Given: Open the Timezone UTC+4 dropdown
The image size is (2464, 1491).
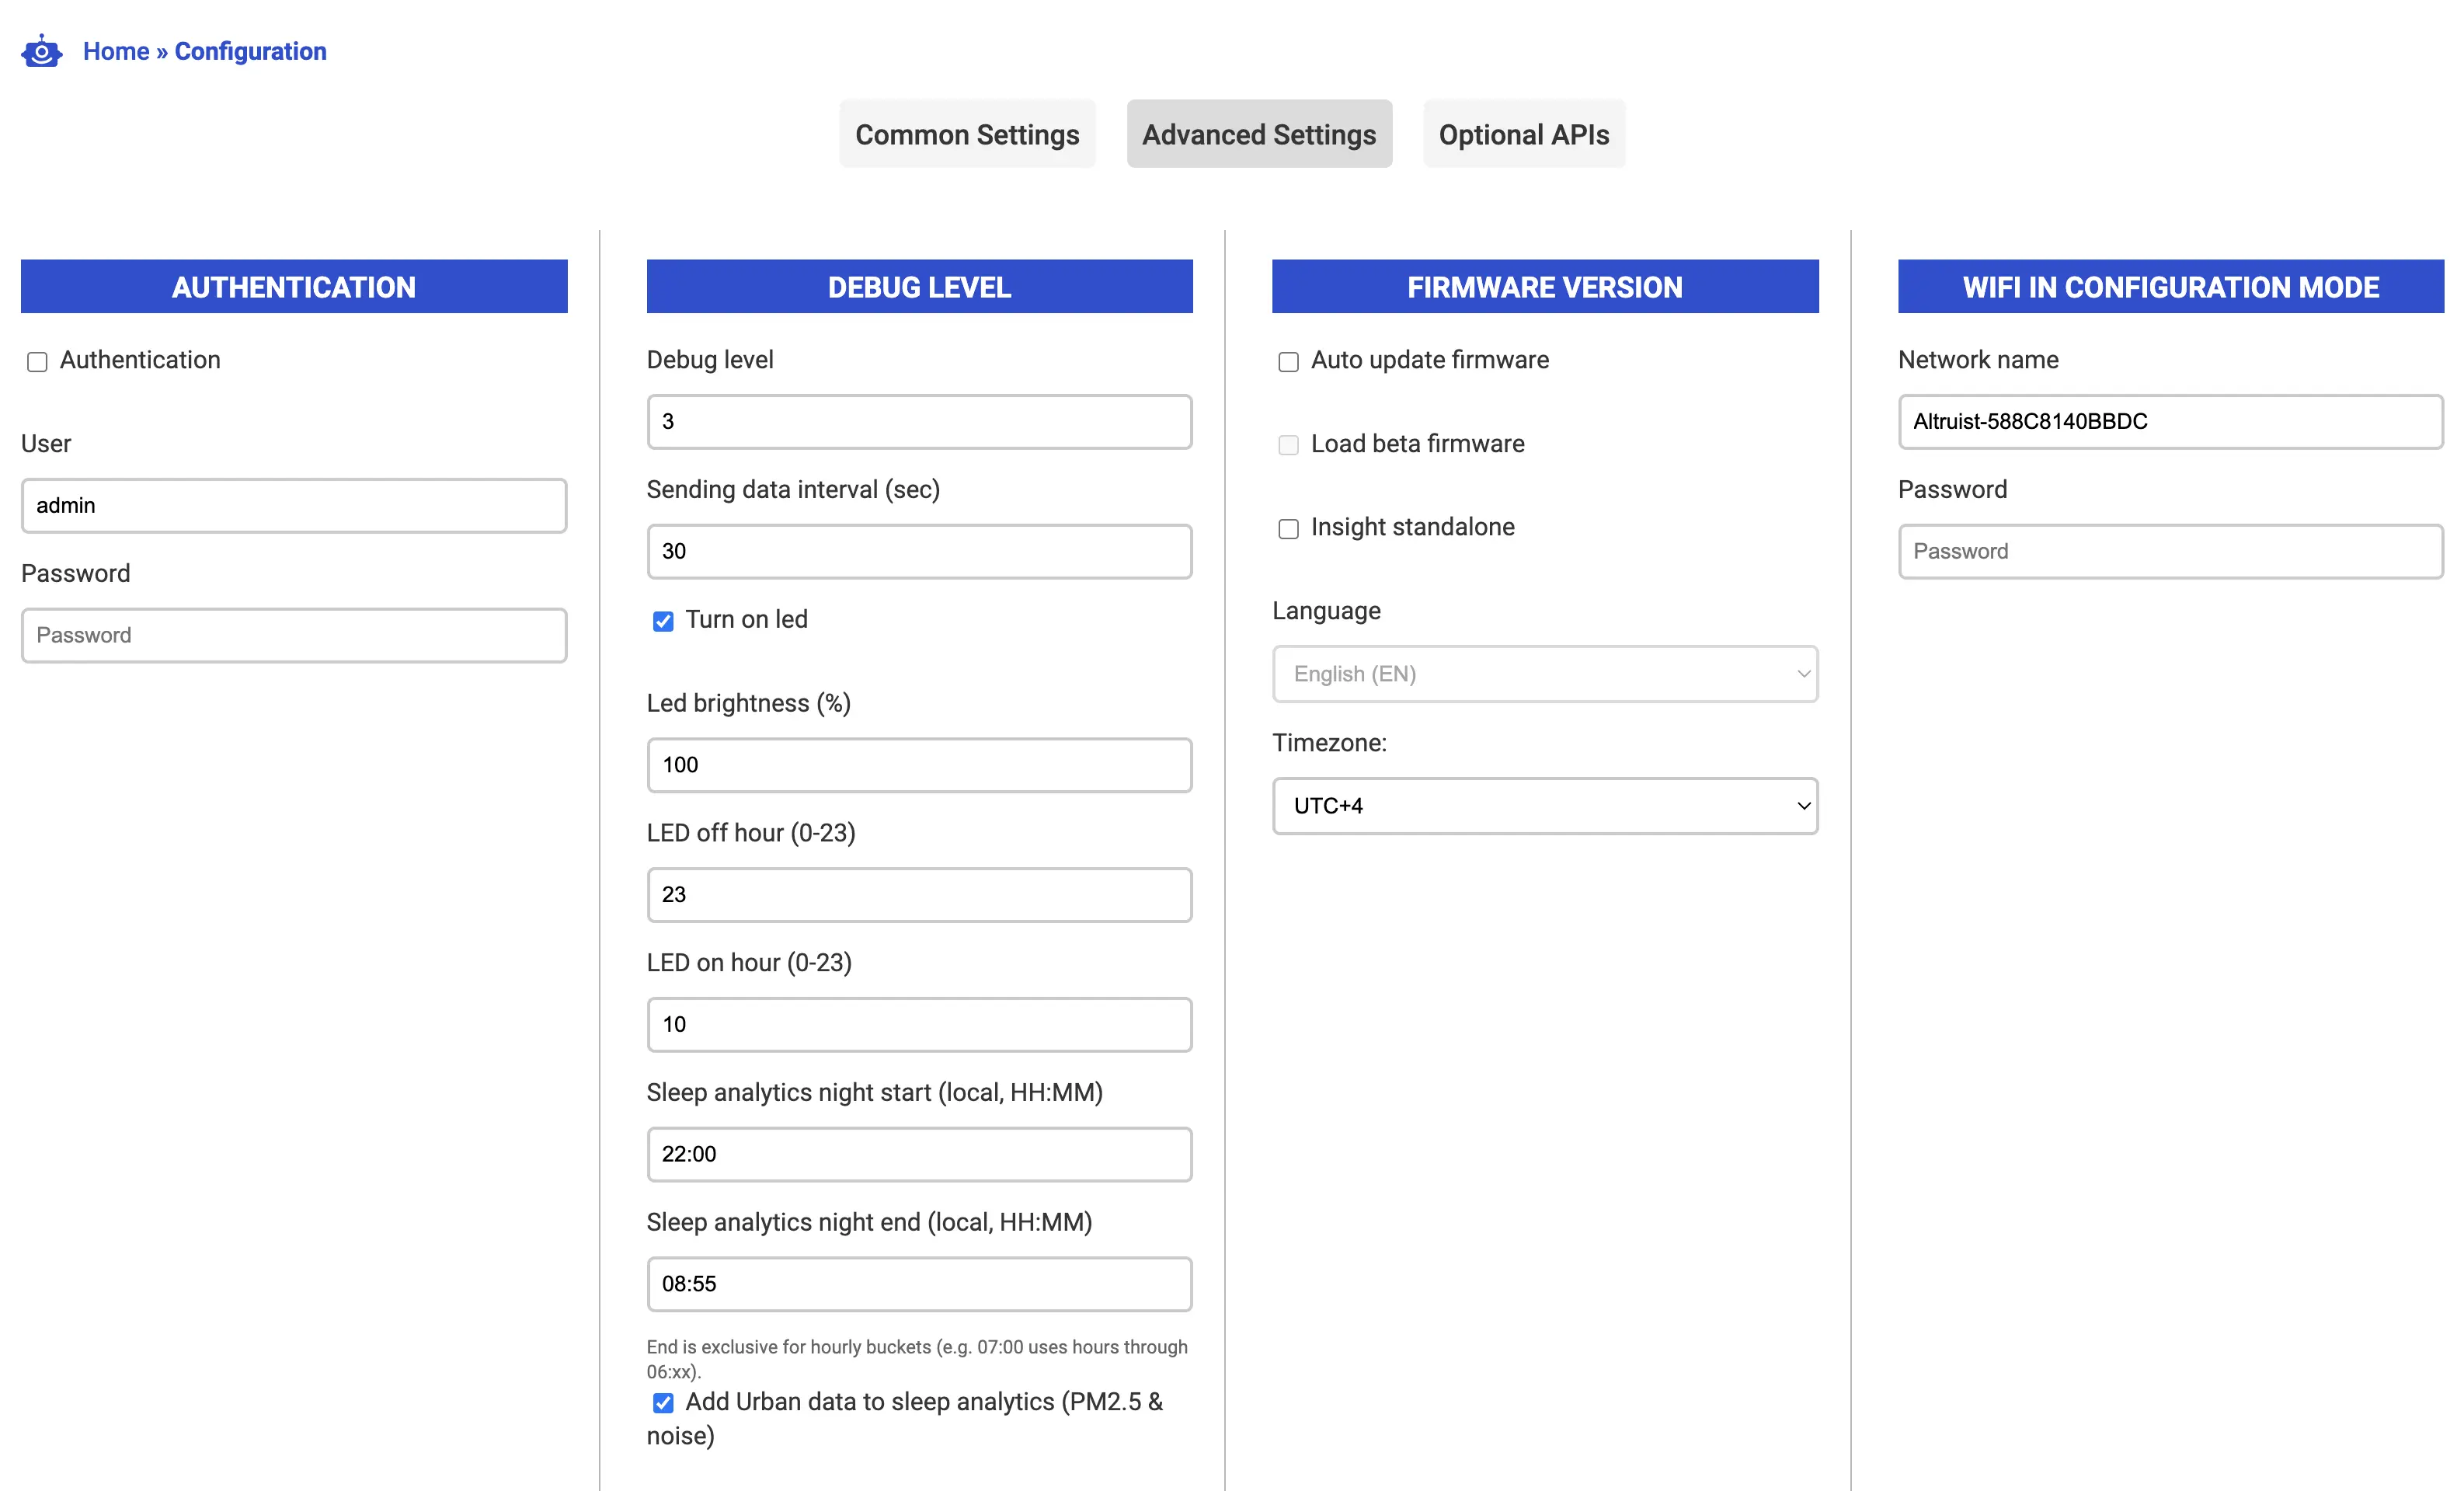Looking at the screenshot, I should pyautogui.click(x=1545, y=806).
